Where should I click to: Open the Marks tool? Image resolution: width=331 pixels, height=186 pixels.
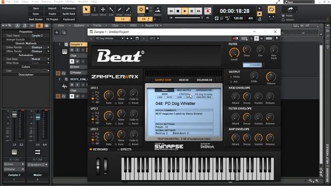coord(157,10)
